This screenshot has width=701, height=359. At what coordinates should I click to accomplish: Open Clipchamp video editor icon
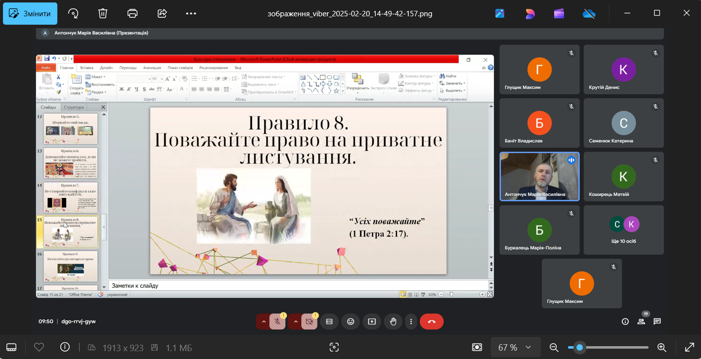pyautogui.click(x=559, y=13)
